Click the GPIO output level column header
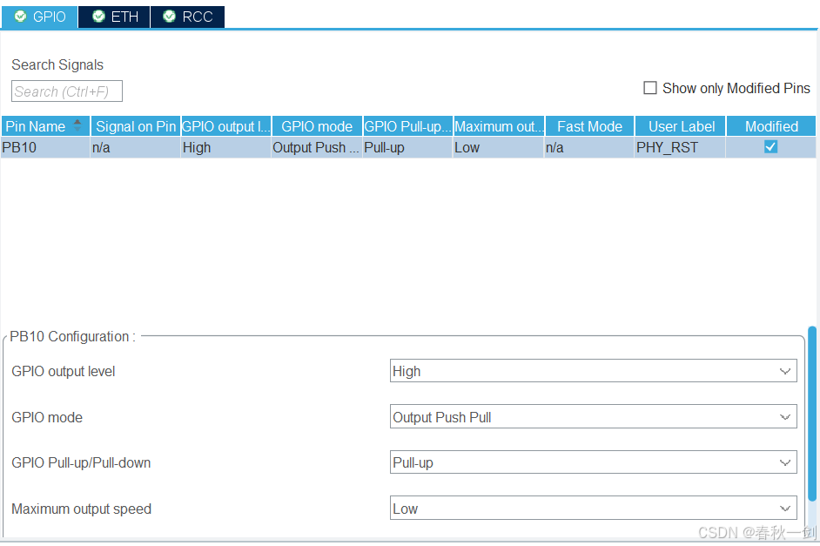Viewport: 820px width, 546px height. tap(226, 126)
